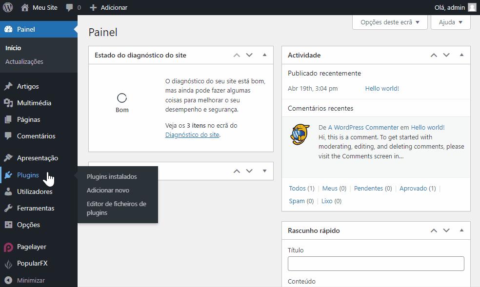This screenshot has width=480, height=287.
Task: Move down the panel behind the Plugins submenu
Action: click(249, 171)
